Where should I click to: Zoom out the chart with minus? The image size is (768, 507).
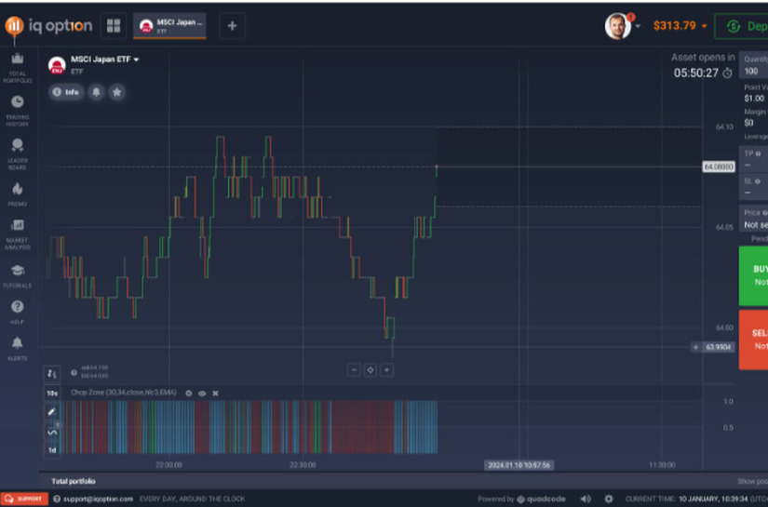(354, 370)
